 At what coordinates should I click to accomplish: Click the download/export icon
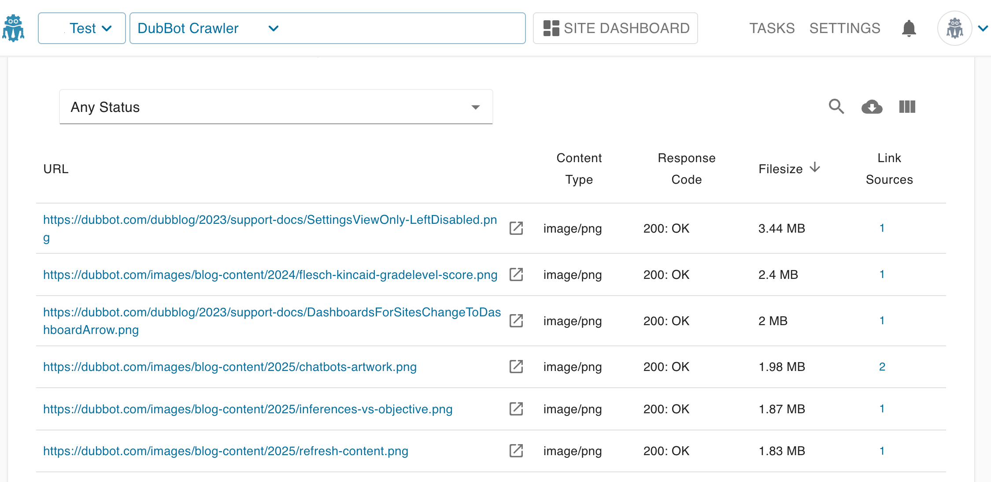pyautogui.click(x=872, y=107)
